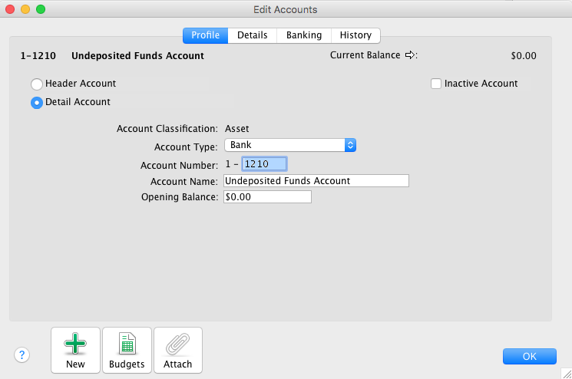View the History tab
Image resolution: width=572 pixels, height=379 pixels.
click(355, 35)
